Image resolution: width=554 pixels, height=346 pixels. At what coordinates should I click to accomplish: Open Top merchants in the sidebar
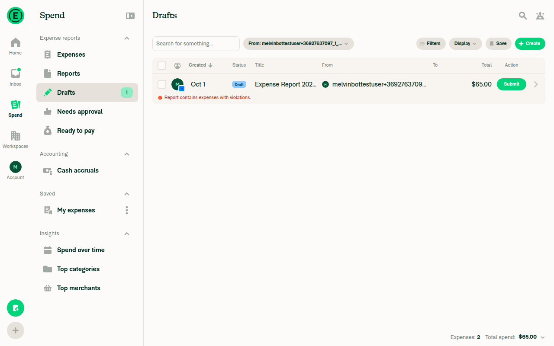(x=87, y=288)
